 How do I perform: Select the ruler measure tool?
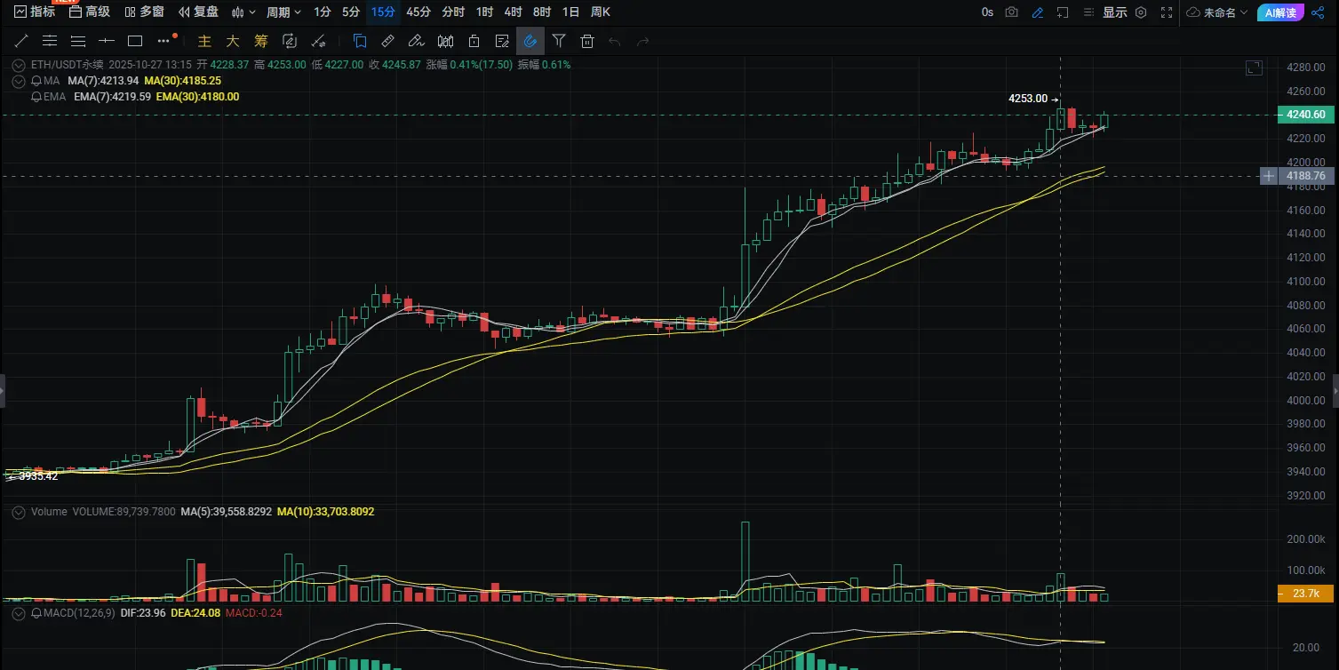(387, 41)
